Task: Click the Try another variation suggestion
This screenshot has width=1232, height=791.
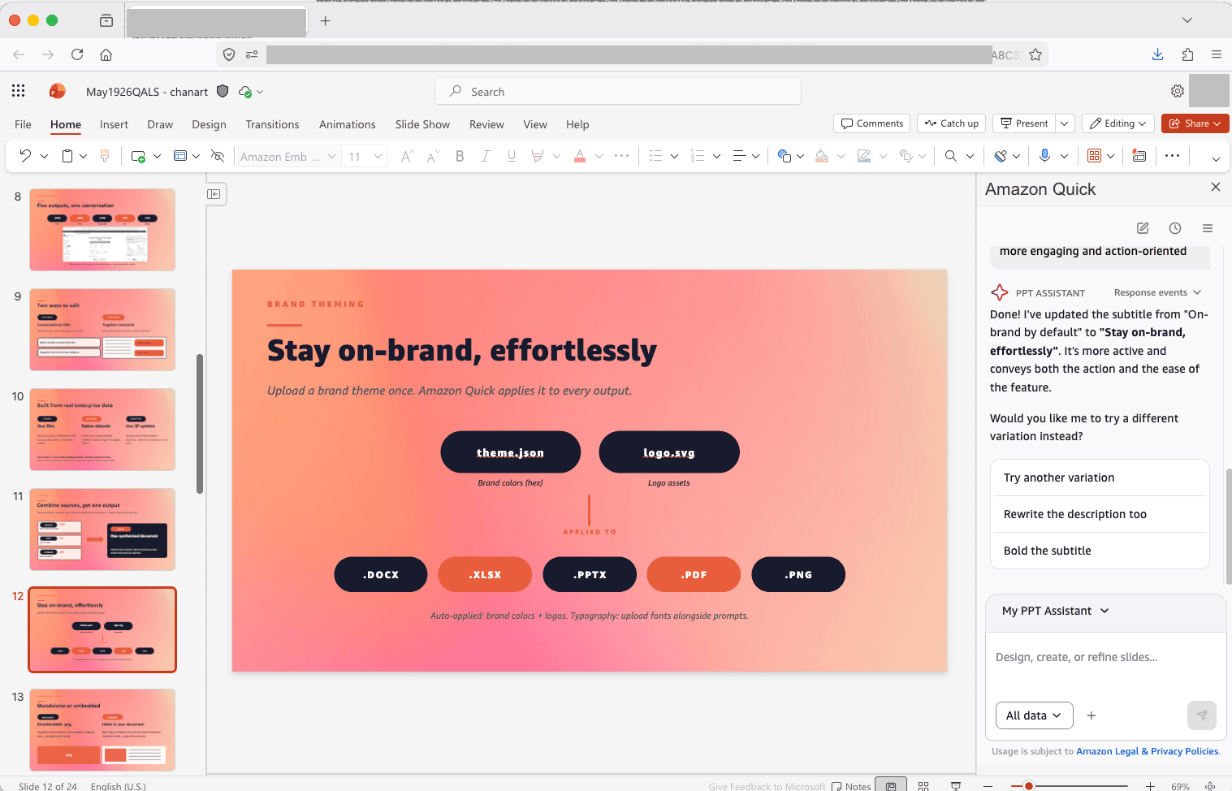Action: [x=1100, y=478]
